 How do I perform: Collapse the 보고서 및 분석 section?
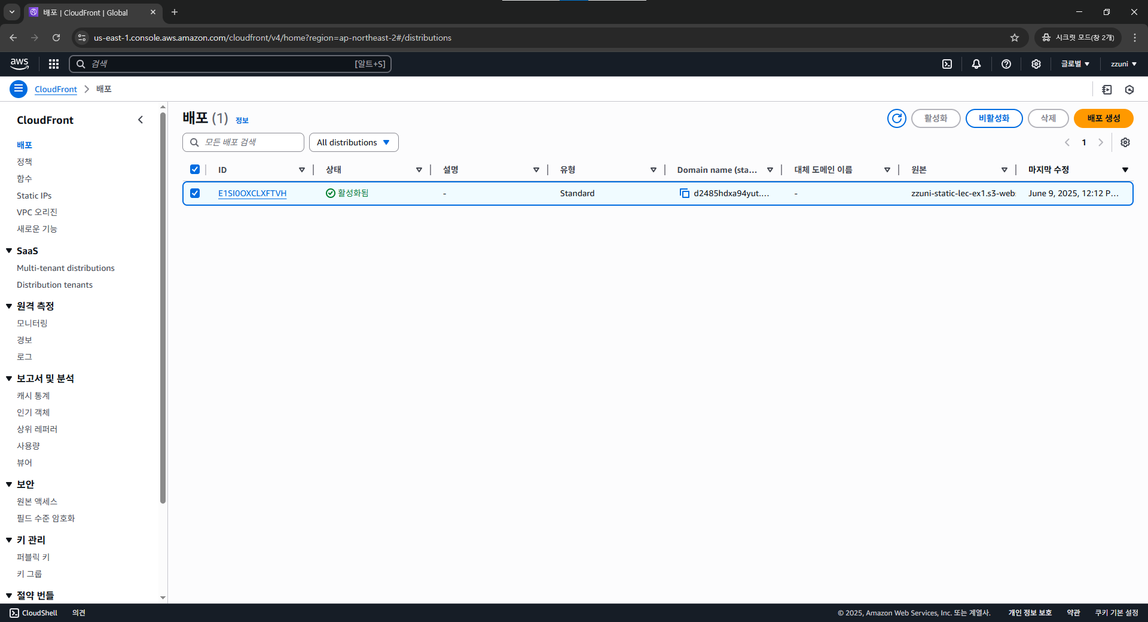(9, 379)
